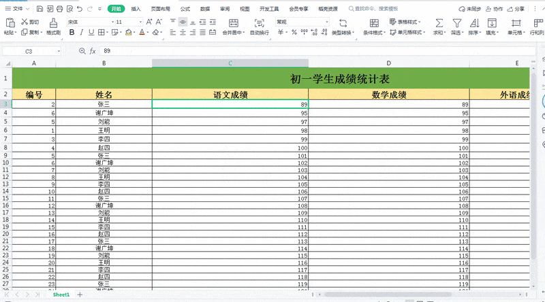Toggle Italic formatting
The image size is (545, 302).
(81, 32)
